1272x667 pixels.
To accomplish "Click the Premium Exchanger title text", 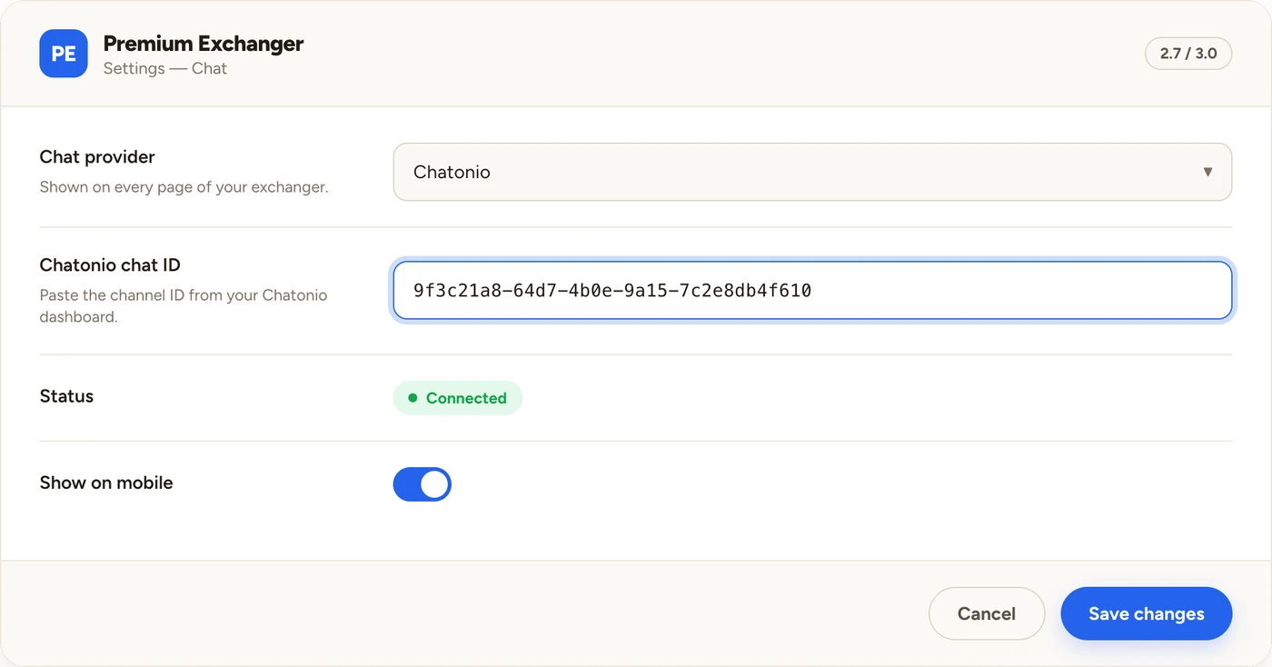I will pyautogui.click(x=204, y=43).
